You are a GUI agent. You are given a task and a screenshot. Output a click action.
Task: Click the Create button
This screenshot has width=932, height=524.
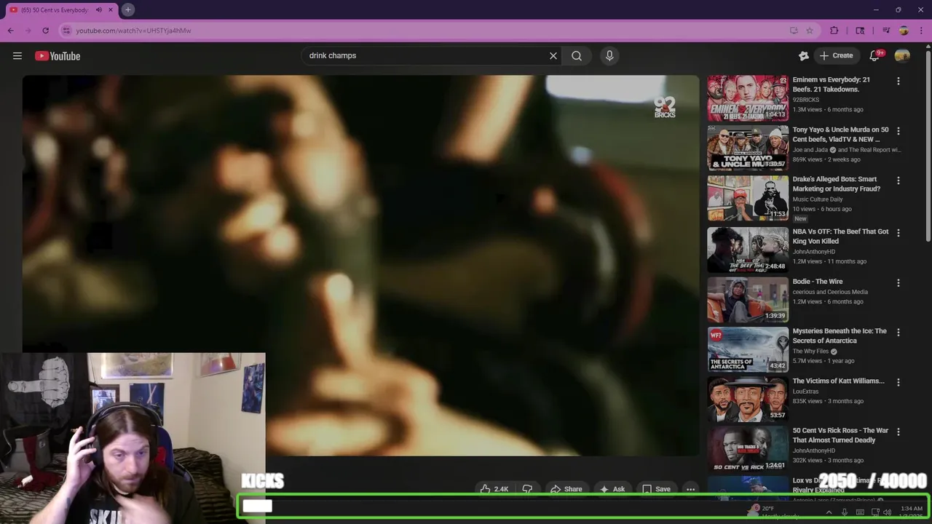836,55
